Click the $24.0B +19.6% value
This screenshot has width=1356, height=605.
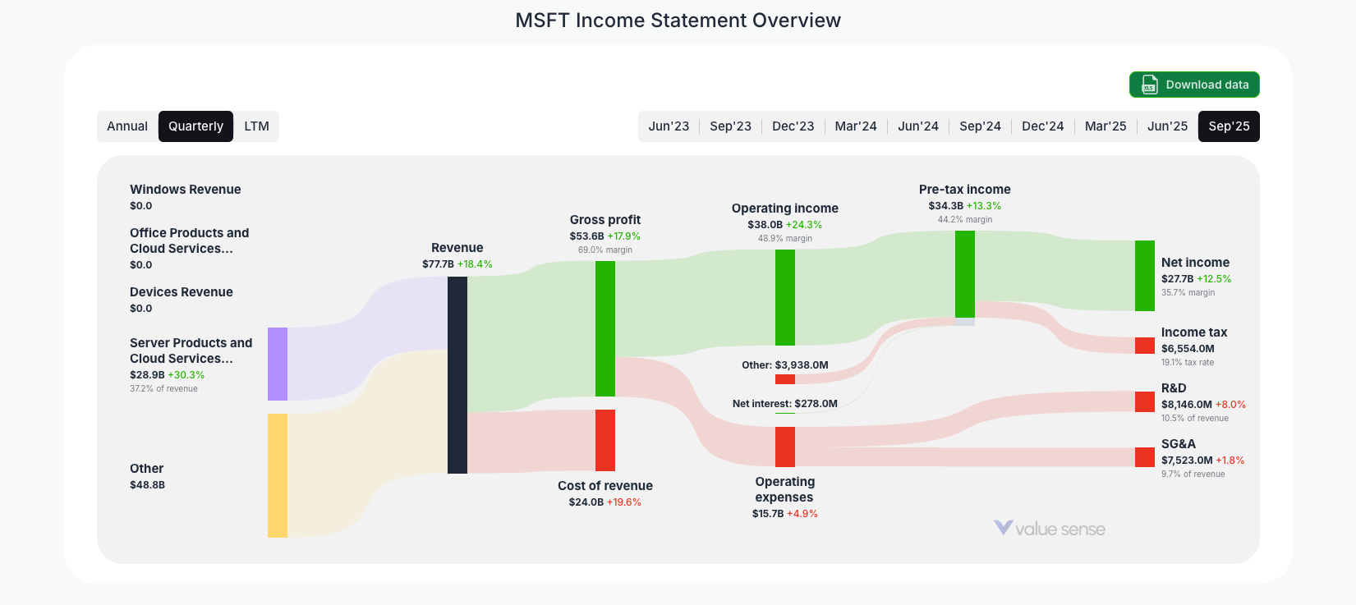point(605,502)
